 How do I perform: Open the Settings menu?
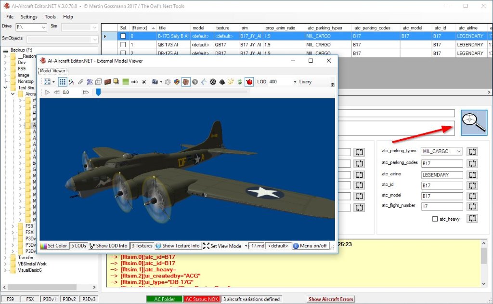(x=29, y=17)
